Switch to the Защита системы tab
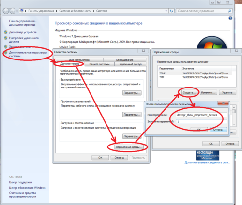 (99, 64)
